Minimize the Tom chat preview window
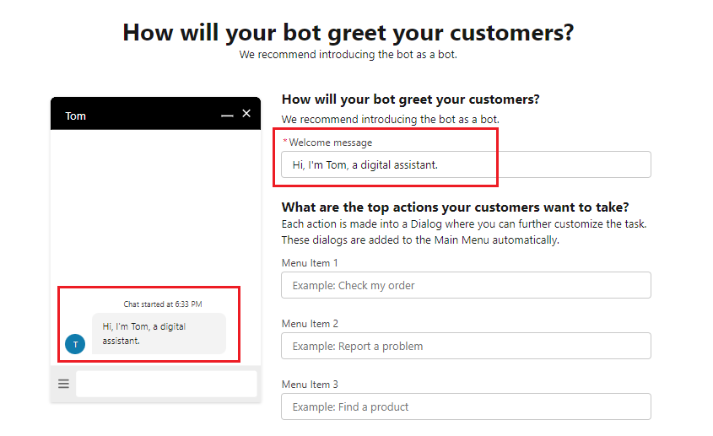The height and width of the screenshot is (436, 713). pos(227,115)
